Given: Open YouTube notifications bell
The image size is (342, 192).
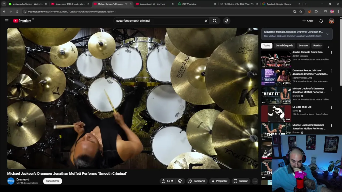Looking at the screenshot, I should coord(321,21).
